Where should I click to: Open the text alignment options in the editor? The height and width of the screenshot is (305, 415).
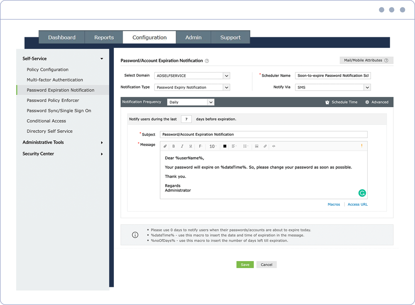click(234, 146)
